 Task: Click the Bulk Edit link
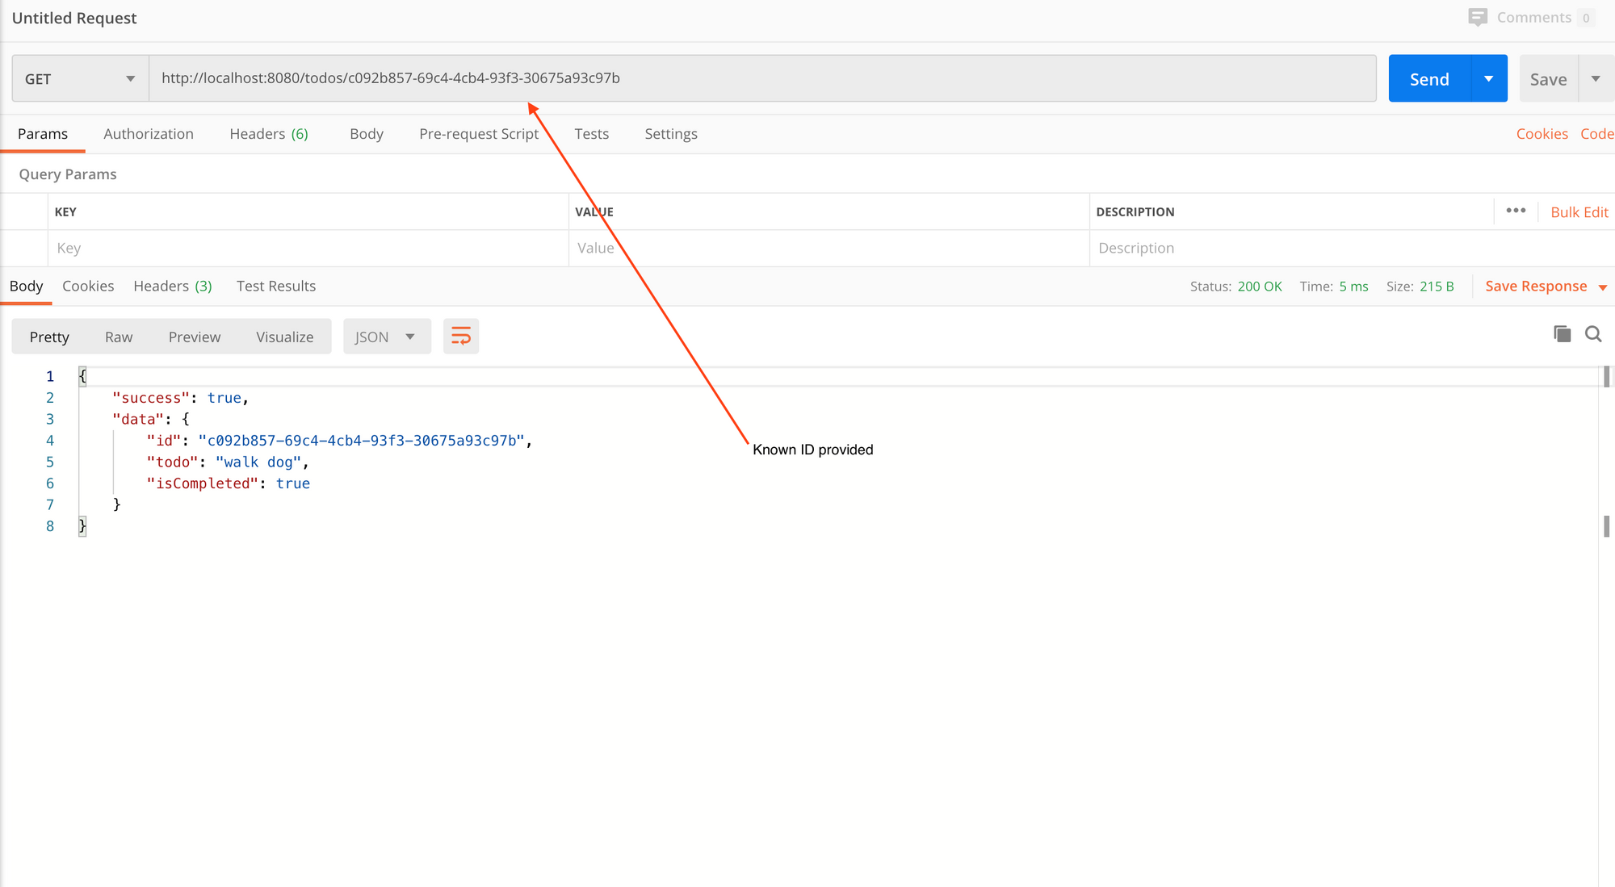coord(1579,212)
